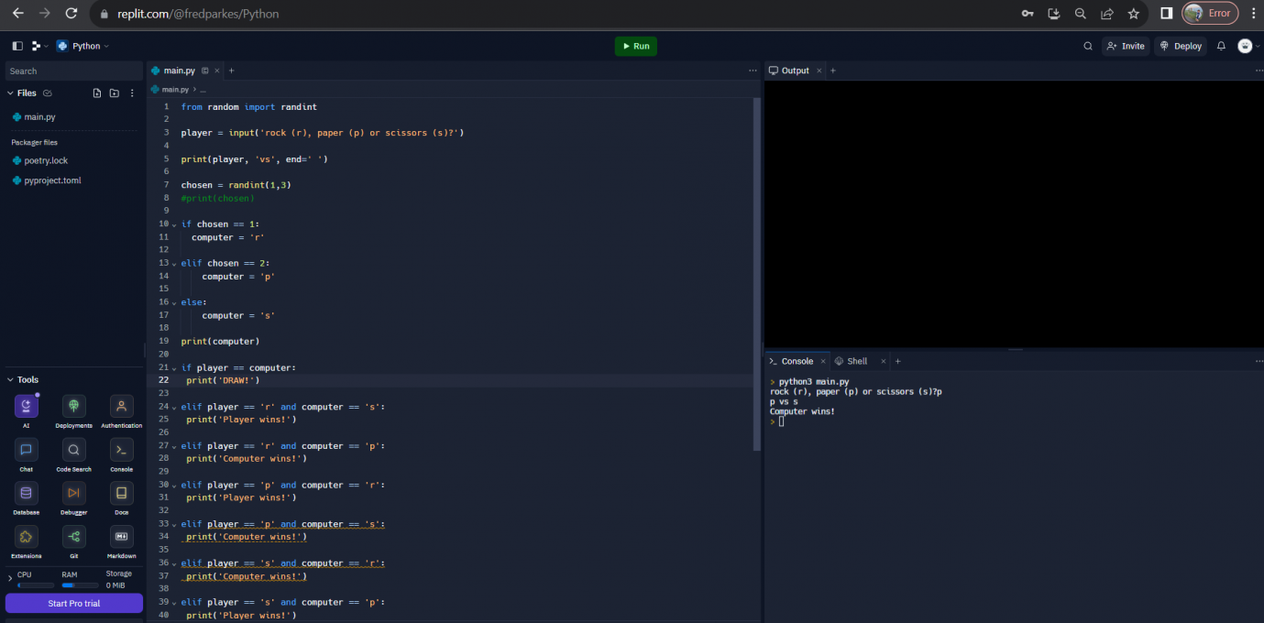Open the notifications bell
This screenshot has height=623, width=1264.
[x=1221, y=46]
